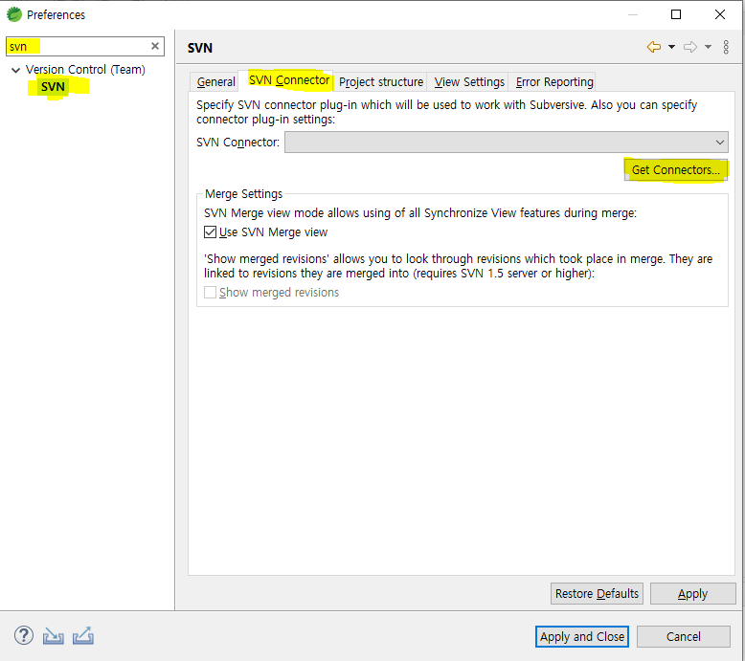Image resolution: width=745 pixels, height=661 pixels.
Task: Switch to the General tab
Action: click(215, 82)
